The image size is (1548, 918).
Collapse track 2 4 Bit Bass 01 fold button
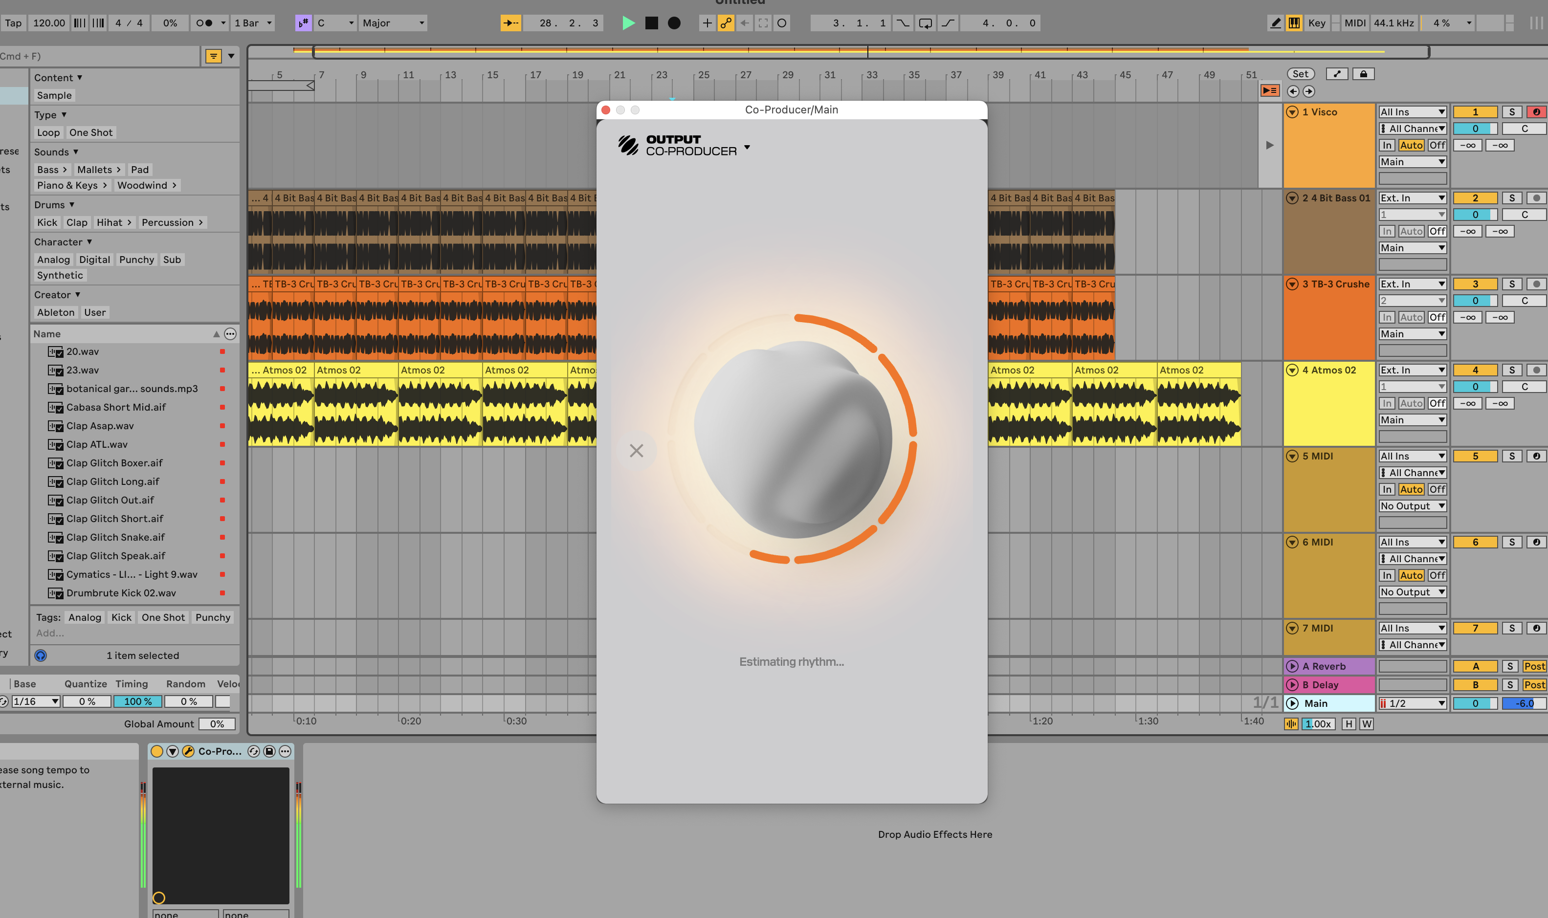tap(1292, 198)
